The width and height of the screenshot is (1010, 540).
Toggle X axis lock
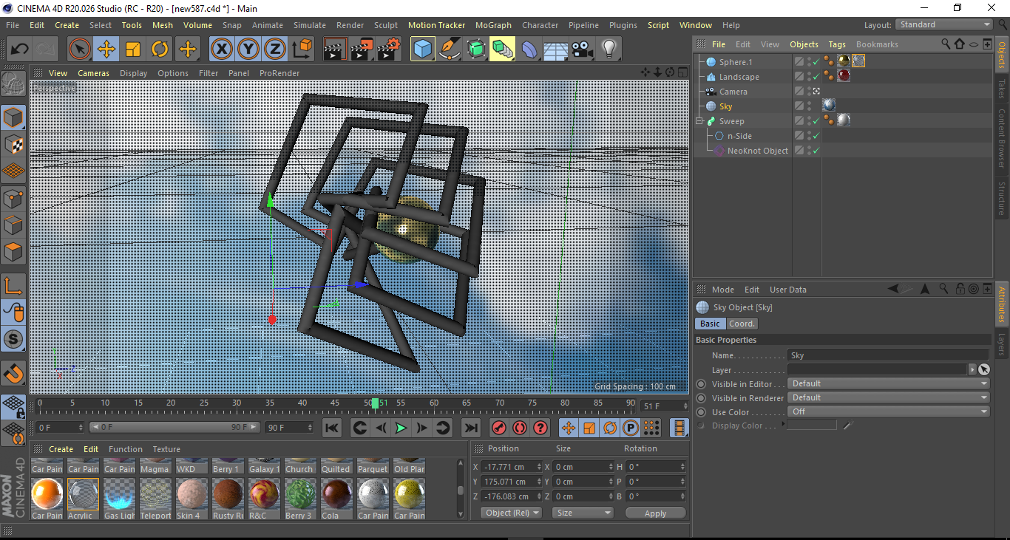click(221, 49)
